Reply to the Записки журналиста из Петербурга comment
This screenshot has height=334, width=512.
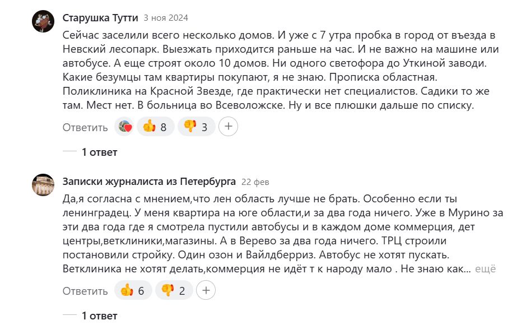point(85,291)
